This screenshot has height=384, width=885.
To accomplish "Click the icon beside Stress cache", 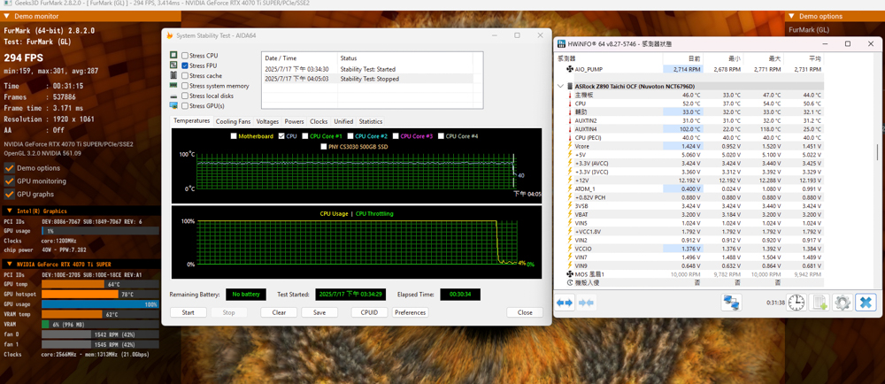I will [x=173, y=75].
